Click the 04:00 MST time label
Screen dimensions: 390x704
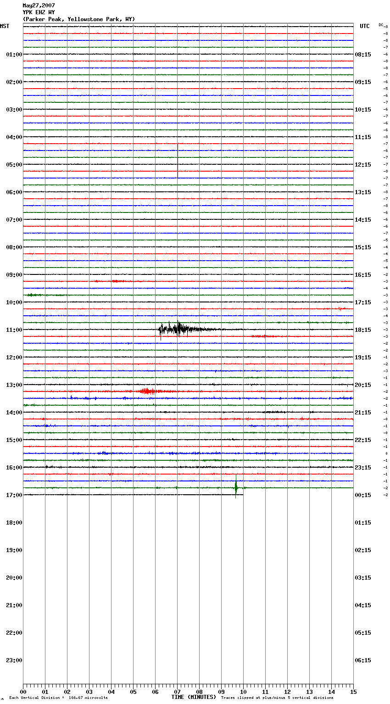[14, 137]
